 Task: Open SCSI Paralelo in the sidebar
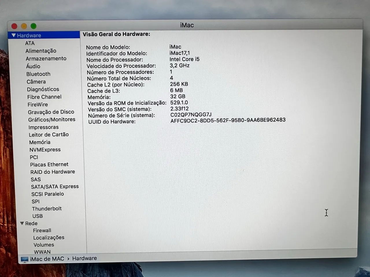click(x=47, y=194)
